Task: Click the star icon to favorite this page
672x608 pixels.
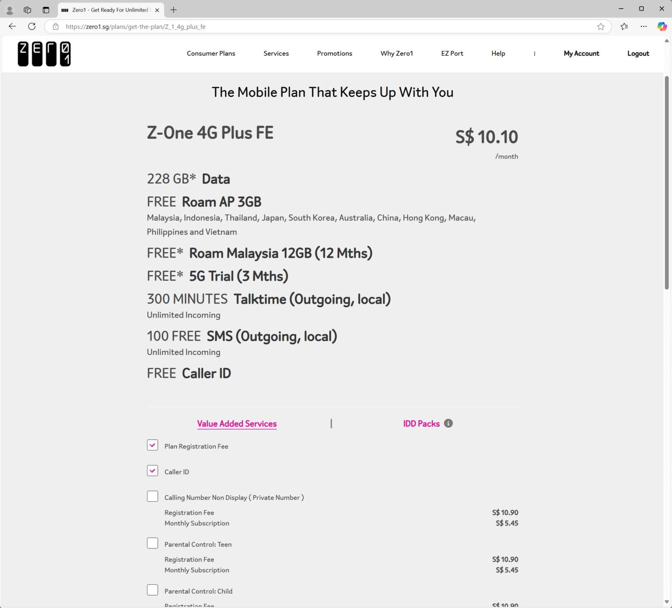Action: [601, 26]
